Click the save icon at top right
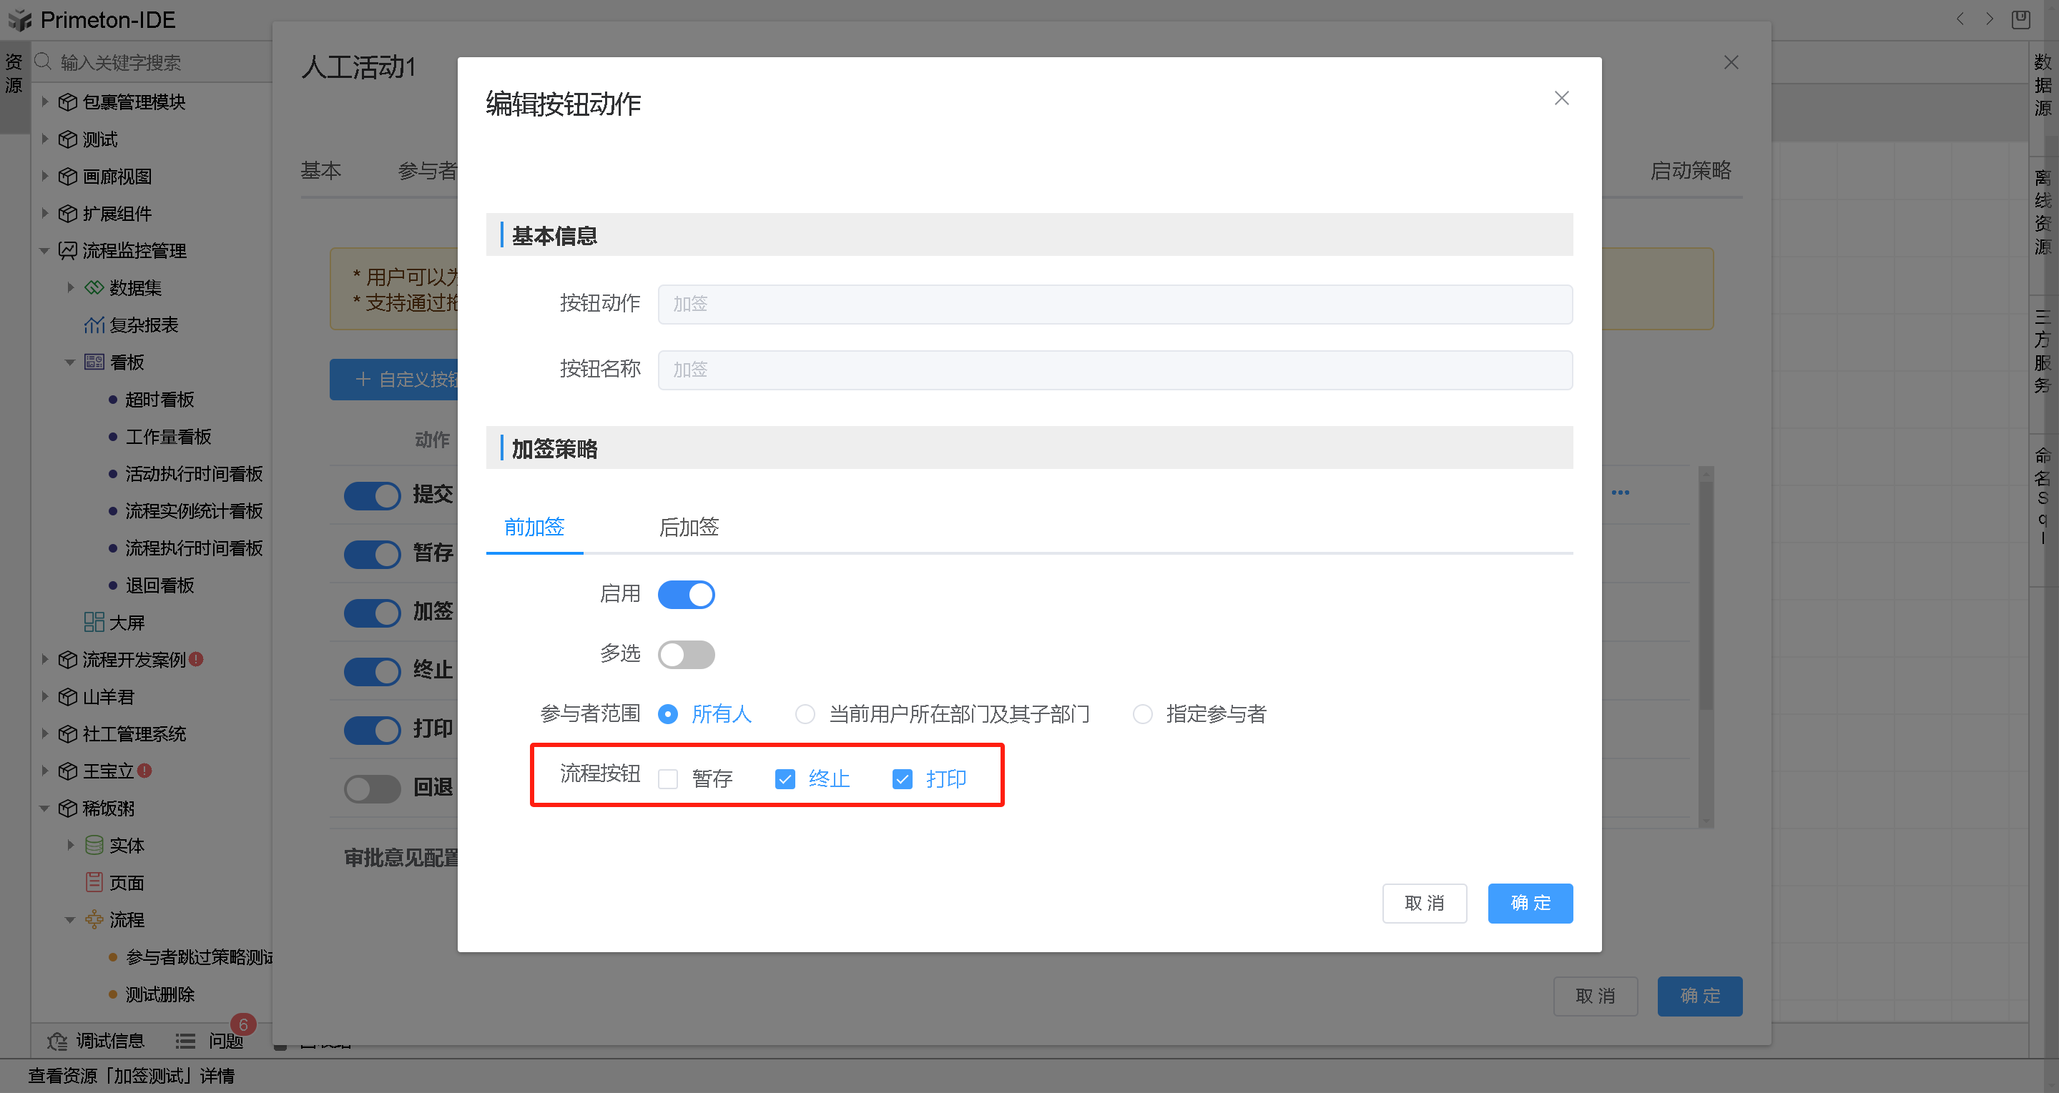 2020,19
